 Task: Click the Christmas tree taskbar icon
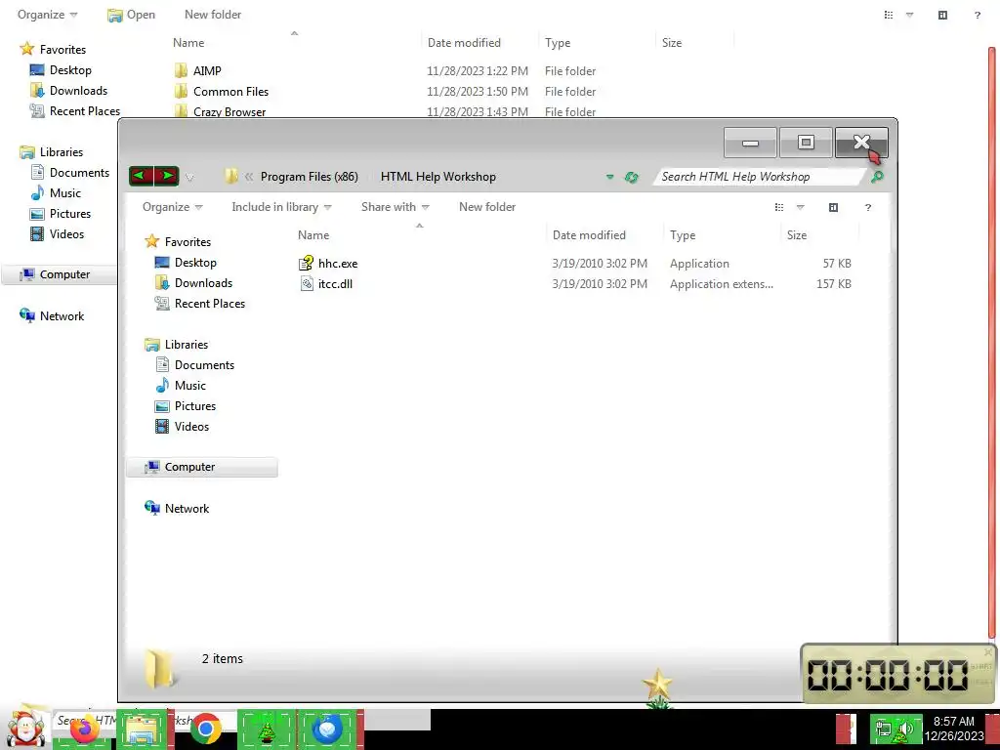pyautogui.click(x=267, y=729)
